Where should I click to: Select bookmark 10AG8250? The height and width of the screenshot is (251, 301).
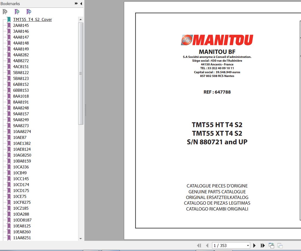22,155
